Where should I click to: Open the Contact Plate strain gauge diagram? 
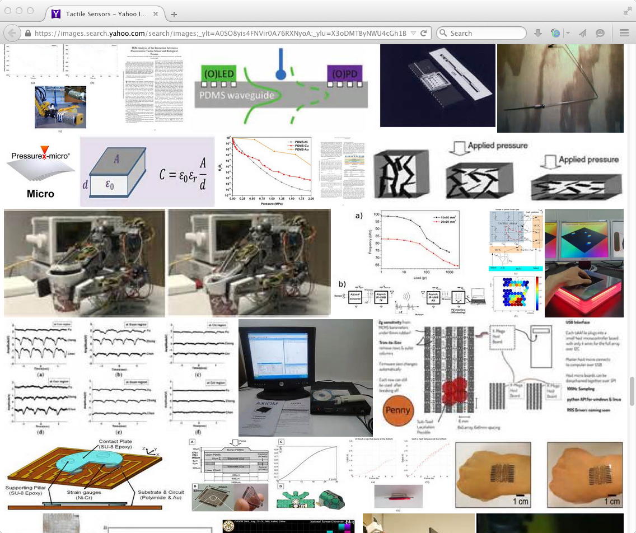click(85, 474)
